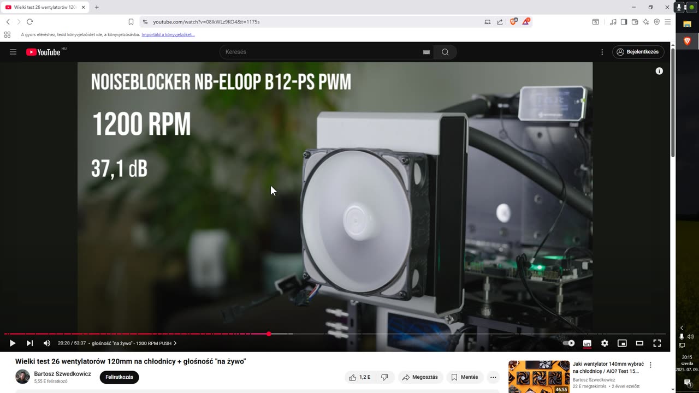Click the Megosztás share button

[x=420, y=377]
